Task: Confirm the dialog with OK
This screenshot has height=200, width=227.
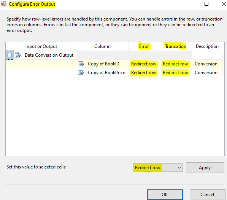Action: [165, 195]
